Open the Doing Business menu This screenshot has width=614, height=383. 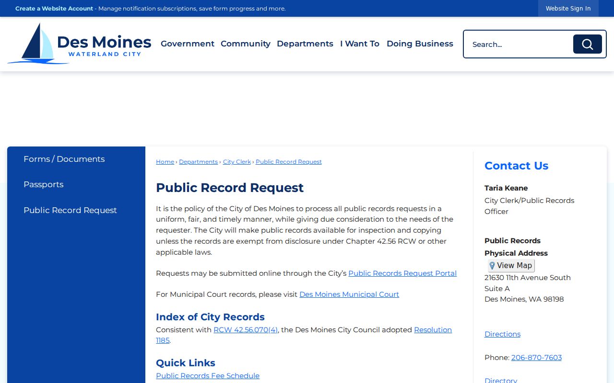[420, 44]
